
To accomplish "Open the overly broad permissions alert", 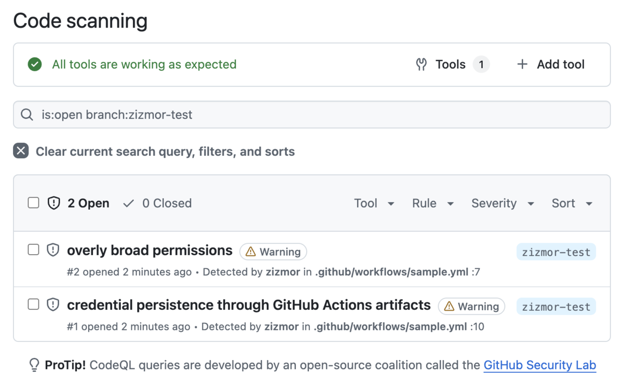I will point(150,251).
